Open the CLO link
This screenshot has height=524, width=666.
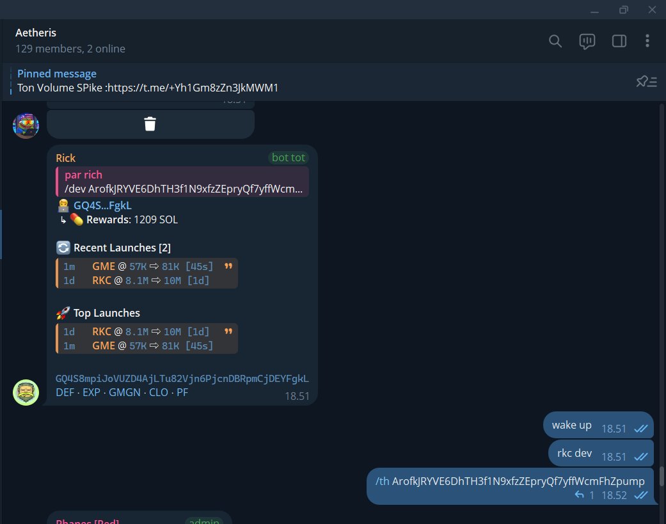pyautogui.click(x=159, y=392)
